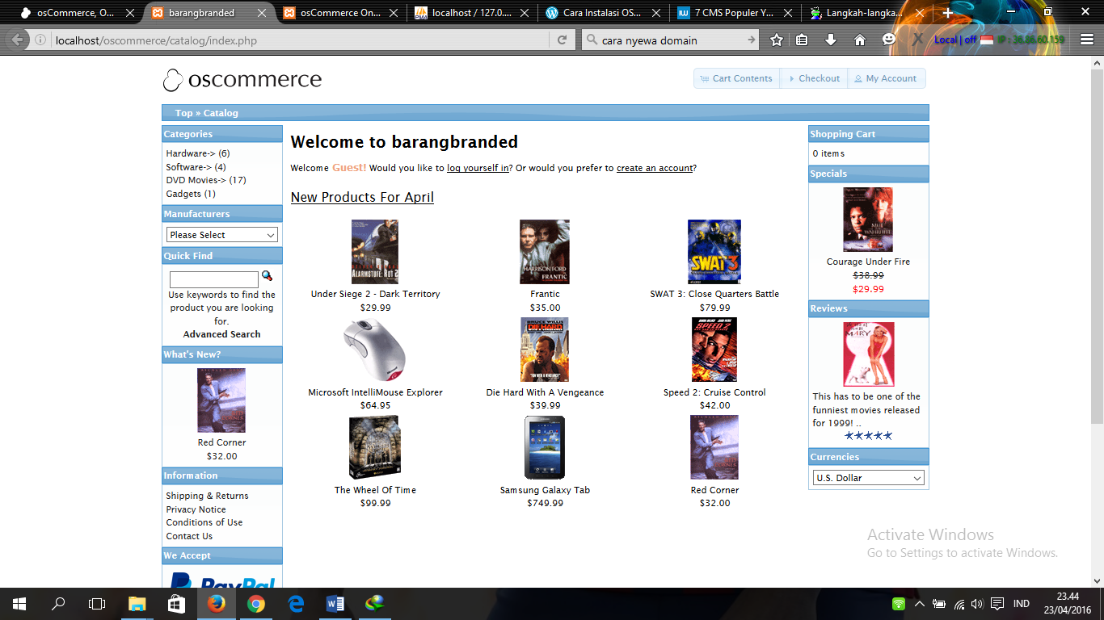The height and width of the screenshot is (620, 1104).
Task: Go to browser home page icon
Action: tap(860, 40)
